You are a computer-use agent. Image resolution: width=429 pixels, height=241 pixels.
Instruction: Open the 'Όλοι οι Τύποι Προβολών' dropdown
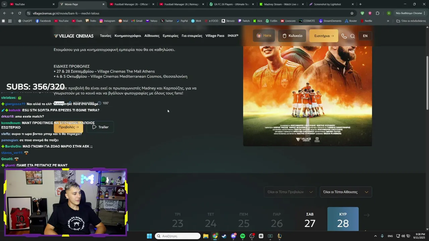290,192
